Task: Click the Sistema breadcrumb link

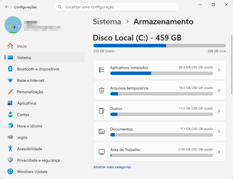Action: point(107,22)
